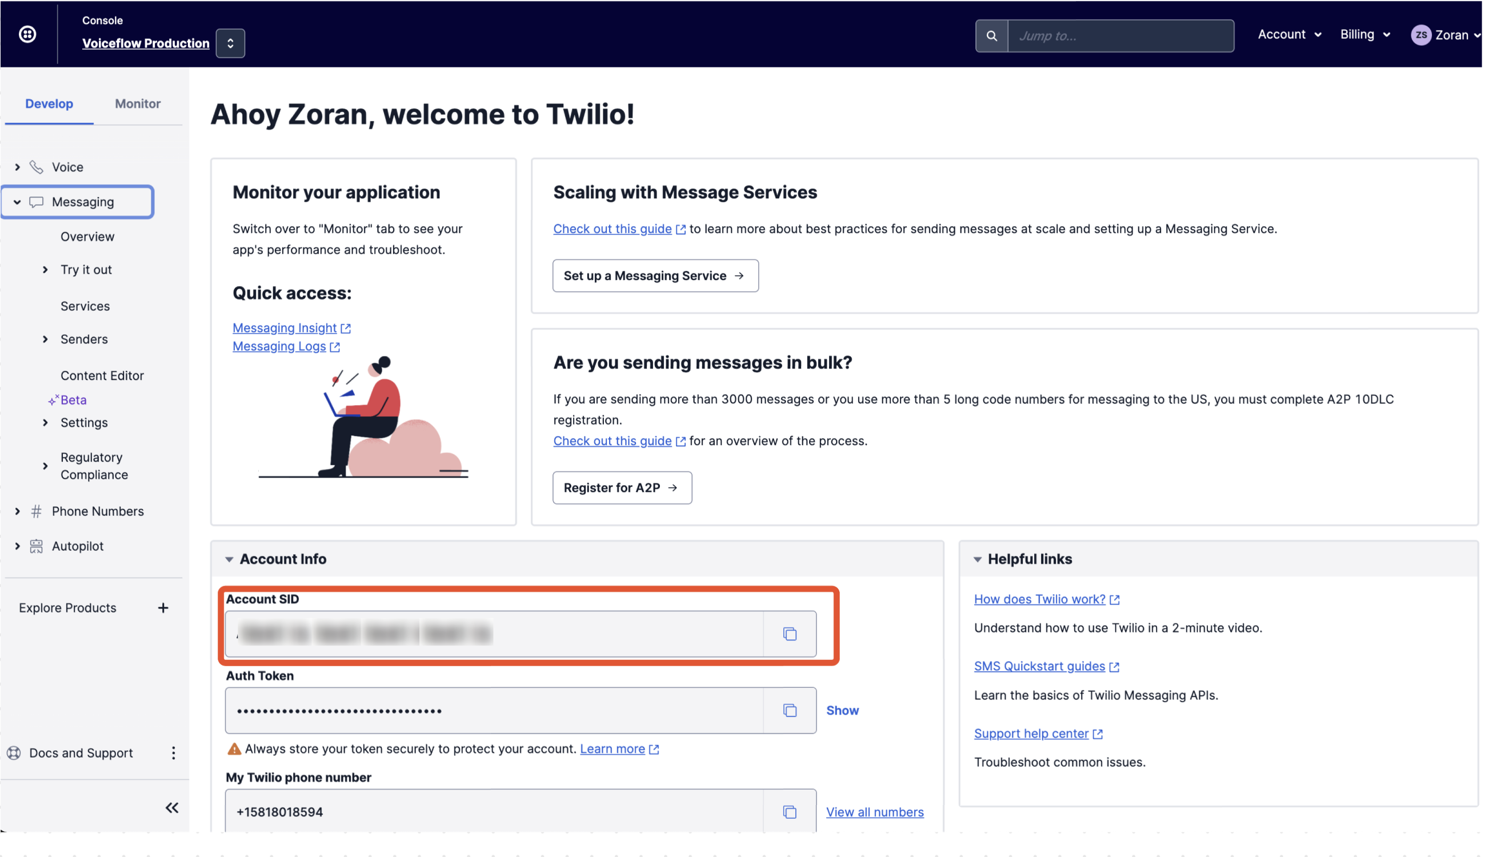Viewport: 1489px width, 857px height.
Task: Collapse the sidebar with double-chevron icon
Action: tap(172, 807)
